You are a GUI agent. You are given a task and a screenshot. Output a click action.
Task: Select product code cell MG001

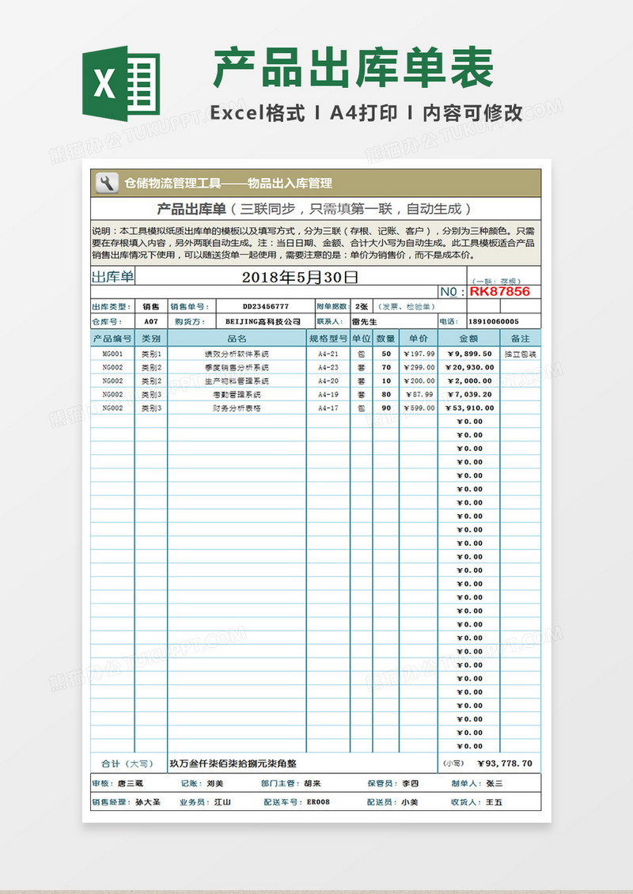[x=112, y=354]
